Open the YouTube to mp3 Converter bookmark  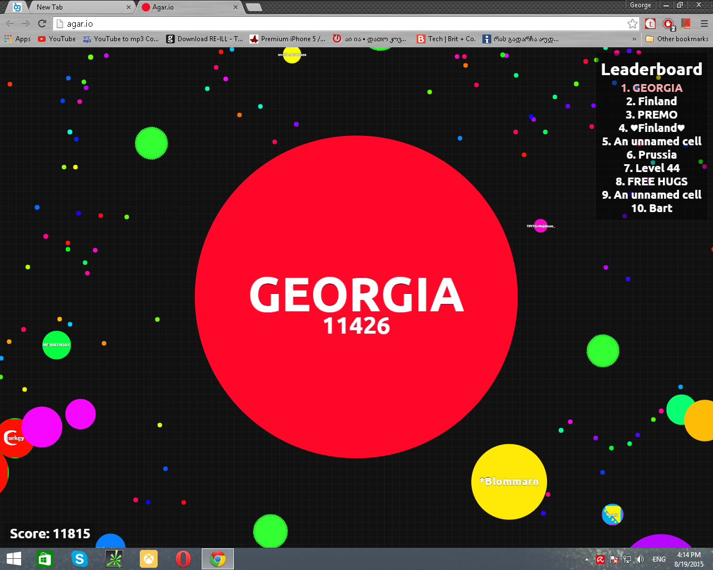[x=121, y=39]
